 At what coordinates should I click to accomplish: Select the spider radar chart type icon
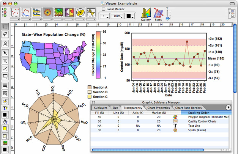47,13
